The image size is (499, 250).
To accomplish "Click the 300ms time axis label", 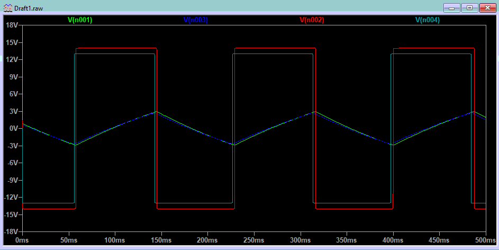I will 301,240.
